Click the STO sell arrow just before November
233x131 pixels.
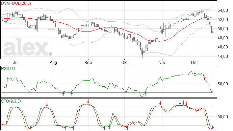160,103
